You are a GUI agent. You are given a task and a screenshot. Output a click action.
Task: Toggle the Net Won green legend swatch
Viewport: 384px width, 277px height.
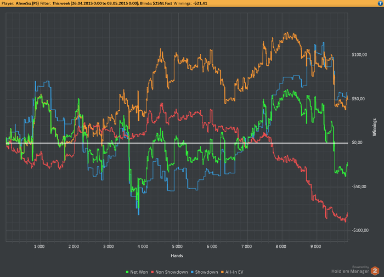click(127, 272)
